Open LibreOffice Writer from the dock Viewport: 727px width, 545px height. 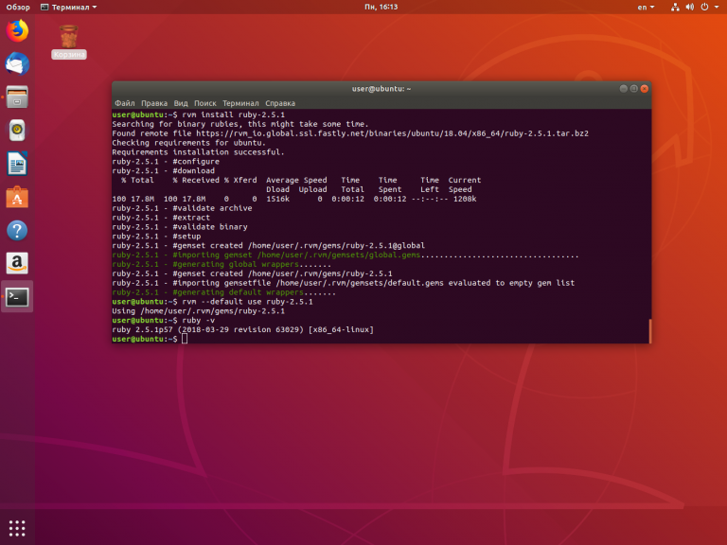[x=17, y=164]
